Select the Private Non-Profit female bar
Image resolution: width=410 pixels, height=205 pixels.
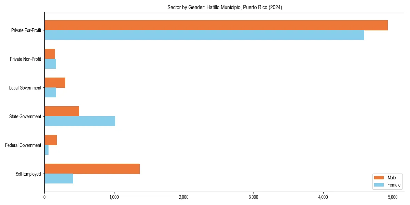[50, 63]
